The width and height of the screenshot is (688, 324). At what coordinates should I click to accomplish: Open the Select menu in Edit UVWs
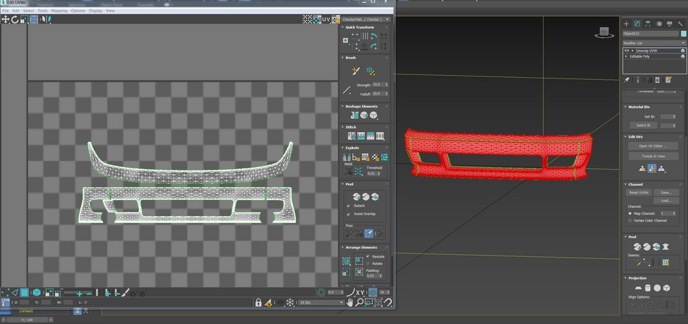28,11
